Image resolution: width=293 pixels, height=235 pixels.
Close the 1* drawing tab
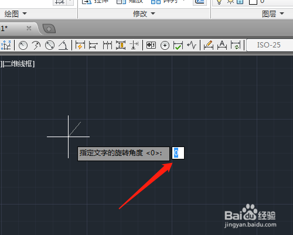tap(29, 29)
